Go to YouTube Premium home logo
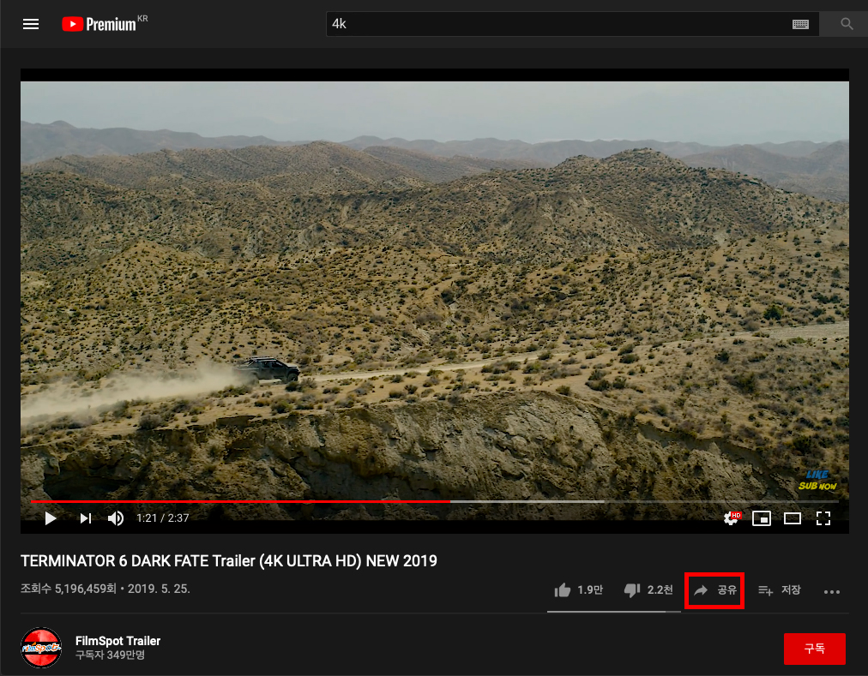 click(x=105, y=24)
